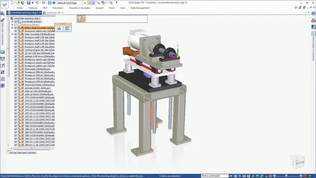Click the view orientation cube

click(x=298, y=162)
